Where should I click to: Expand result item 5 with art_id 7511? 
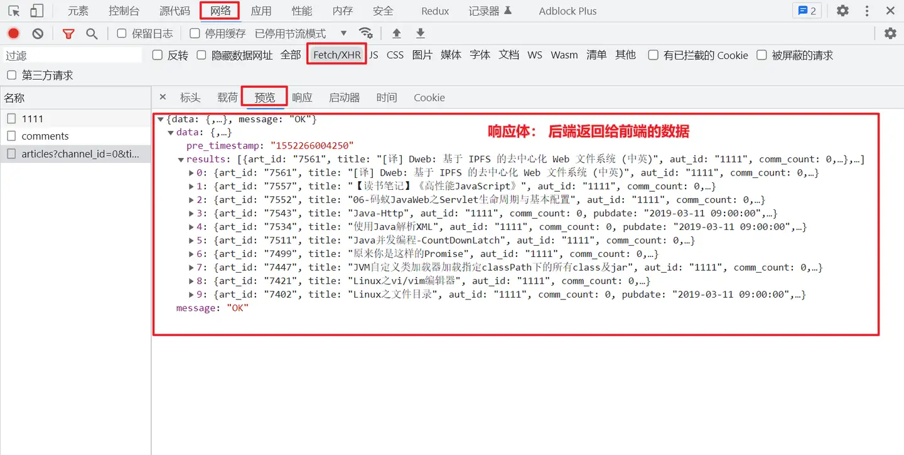[191, 241]
